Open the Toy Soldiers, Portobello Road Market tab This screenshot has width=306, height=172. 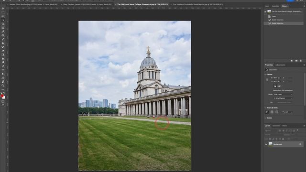[197, 4]
